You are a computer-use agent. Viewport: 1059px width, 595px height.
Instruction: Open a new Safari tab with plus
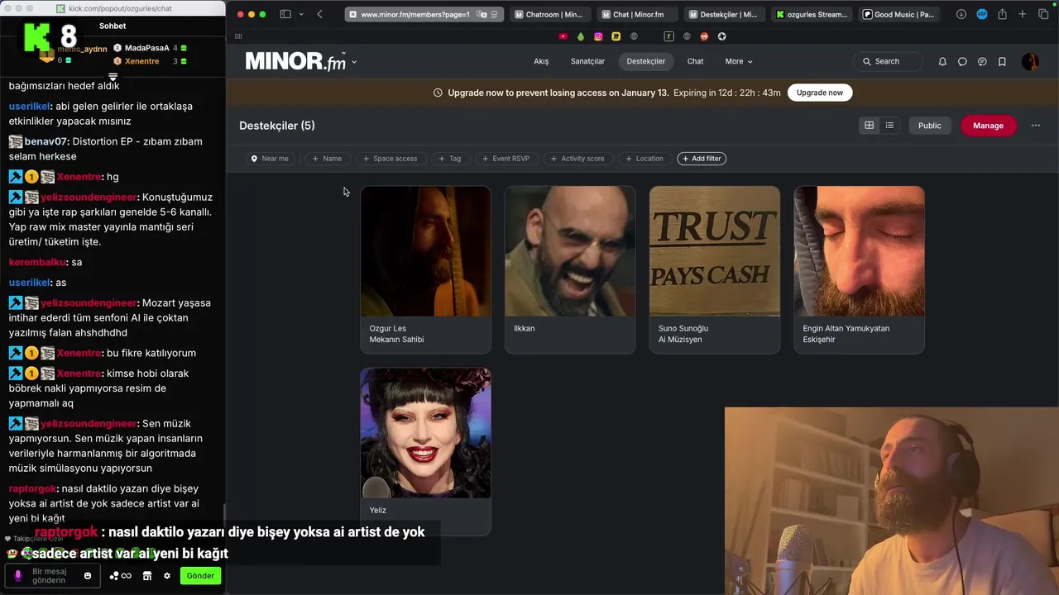click(x=1023, y=14)
